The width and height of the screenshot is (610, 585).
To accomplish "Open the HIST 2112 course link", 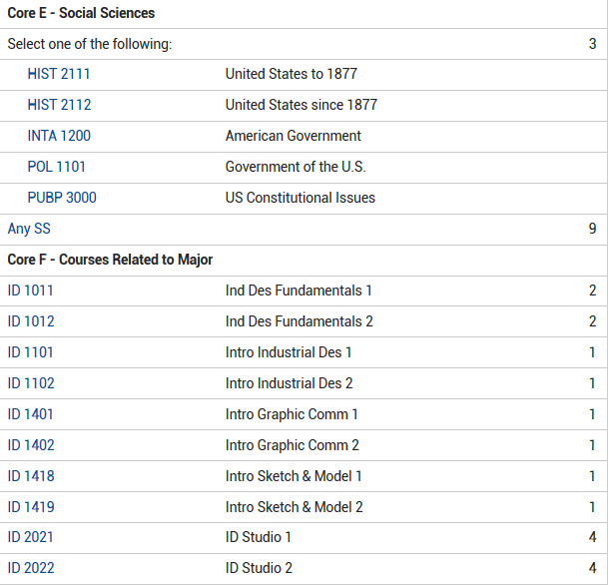I will [x=59, y=105].
